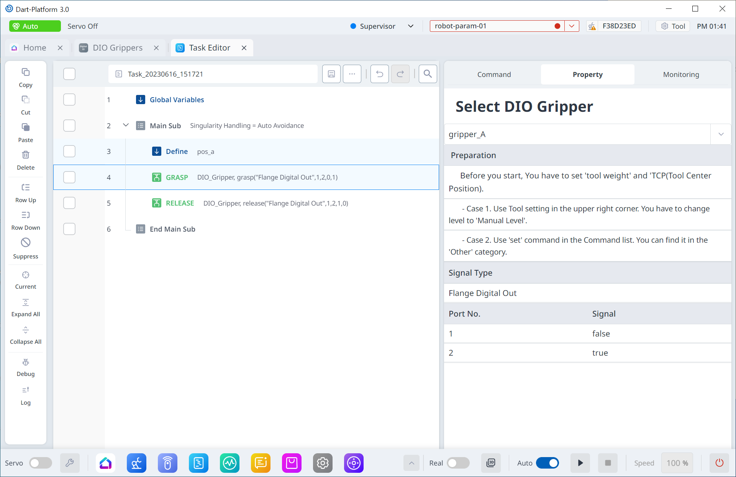Click the magnifier search icon
The height and width of the screenshot is (477, 736).
428,74
